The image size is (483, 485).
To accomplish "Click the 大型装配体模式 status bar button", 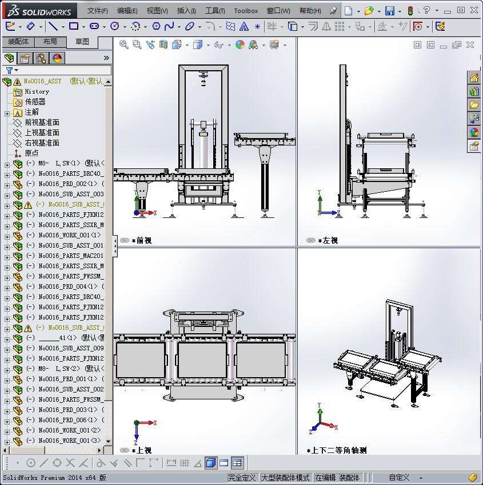I will [x=285, y=478].
